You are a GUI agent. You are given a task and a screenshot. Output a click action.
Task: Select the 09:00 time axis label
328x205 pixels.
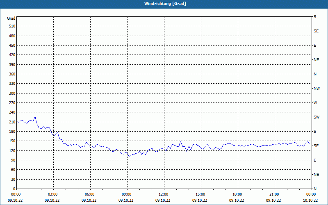126,194
